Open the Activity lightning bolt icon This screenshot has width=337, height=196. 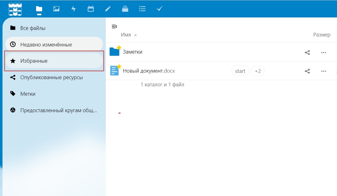click(x=74, y=9)
